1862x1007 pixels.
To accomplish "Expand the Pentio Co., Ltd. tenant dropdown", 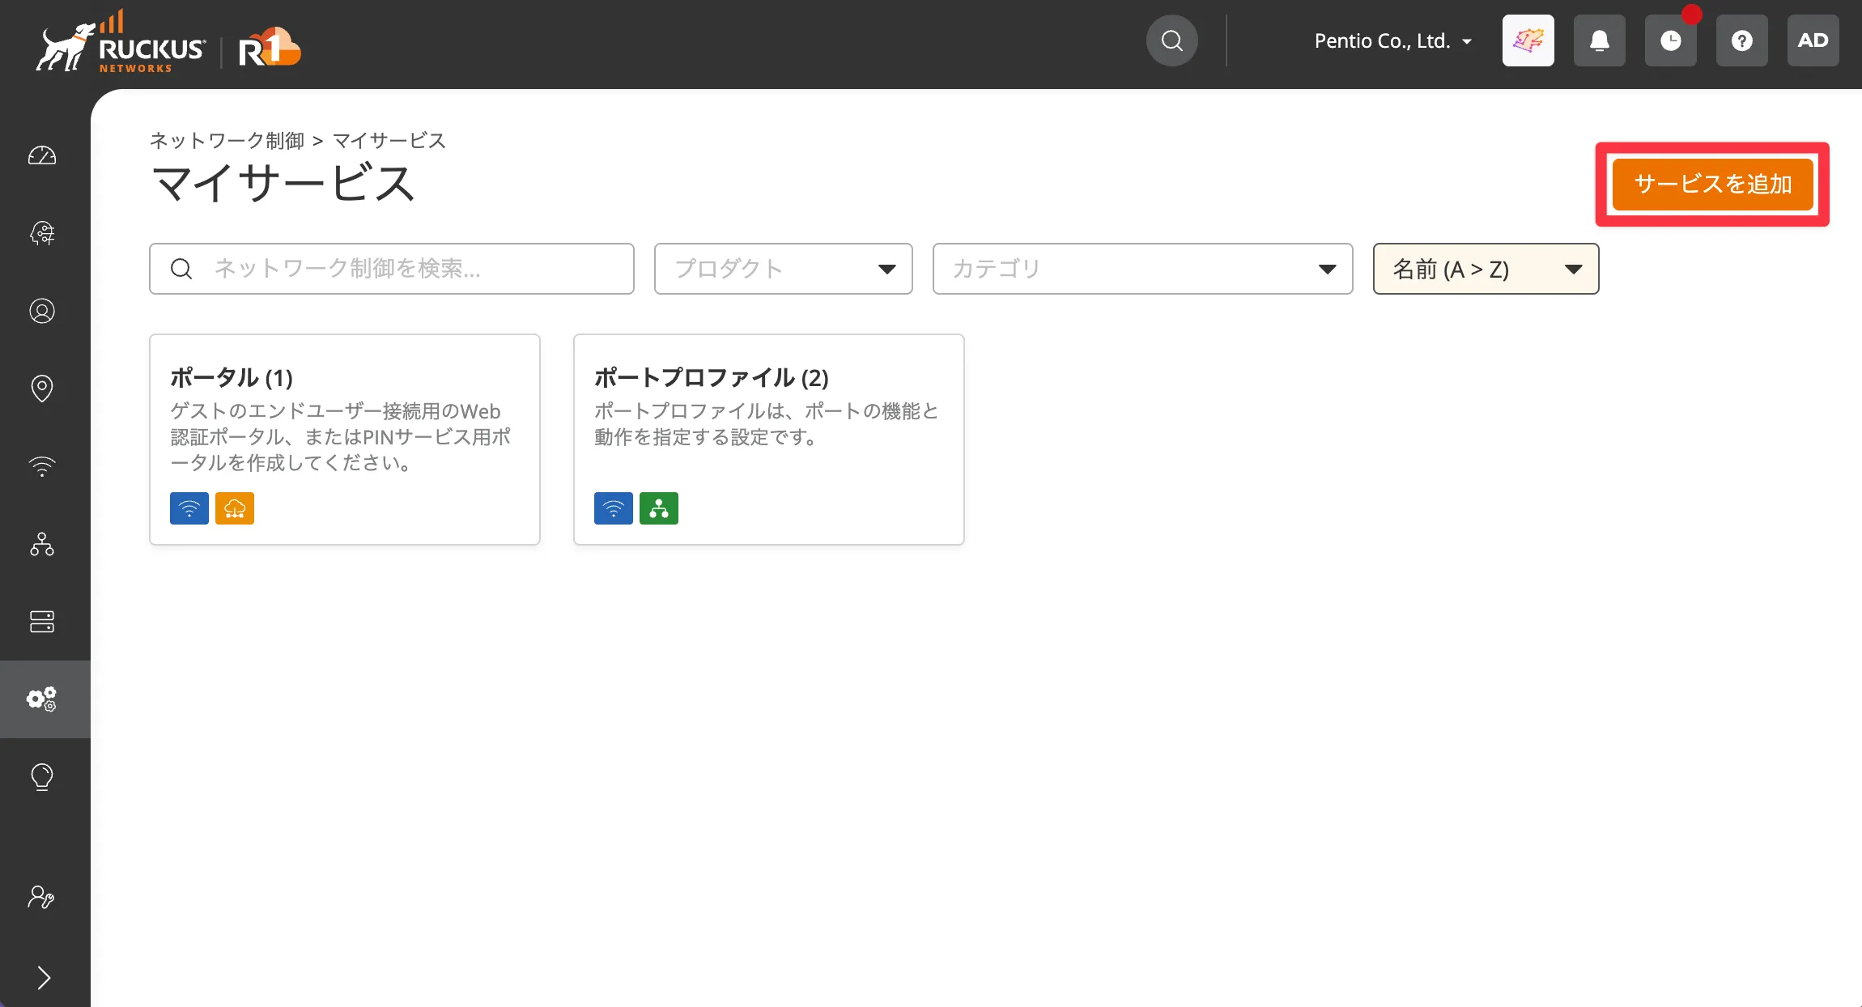I will (1392, 40).
